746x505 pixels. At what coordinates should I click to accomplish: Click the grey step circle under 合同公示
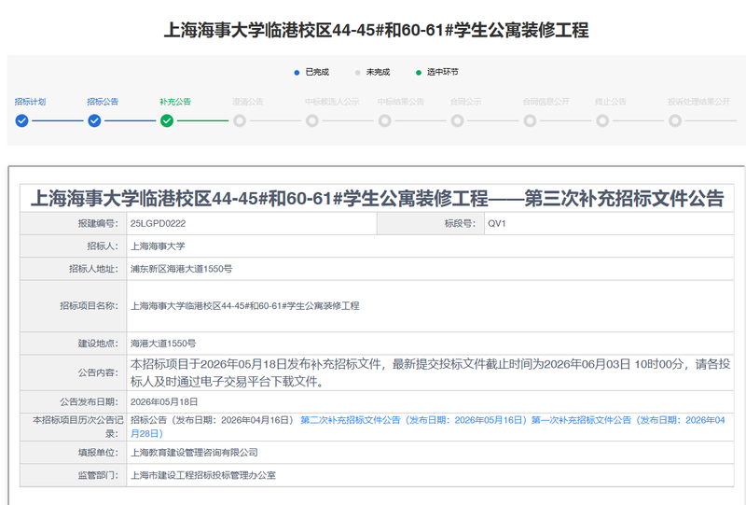point(457,121)
